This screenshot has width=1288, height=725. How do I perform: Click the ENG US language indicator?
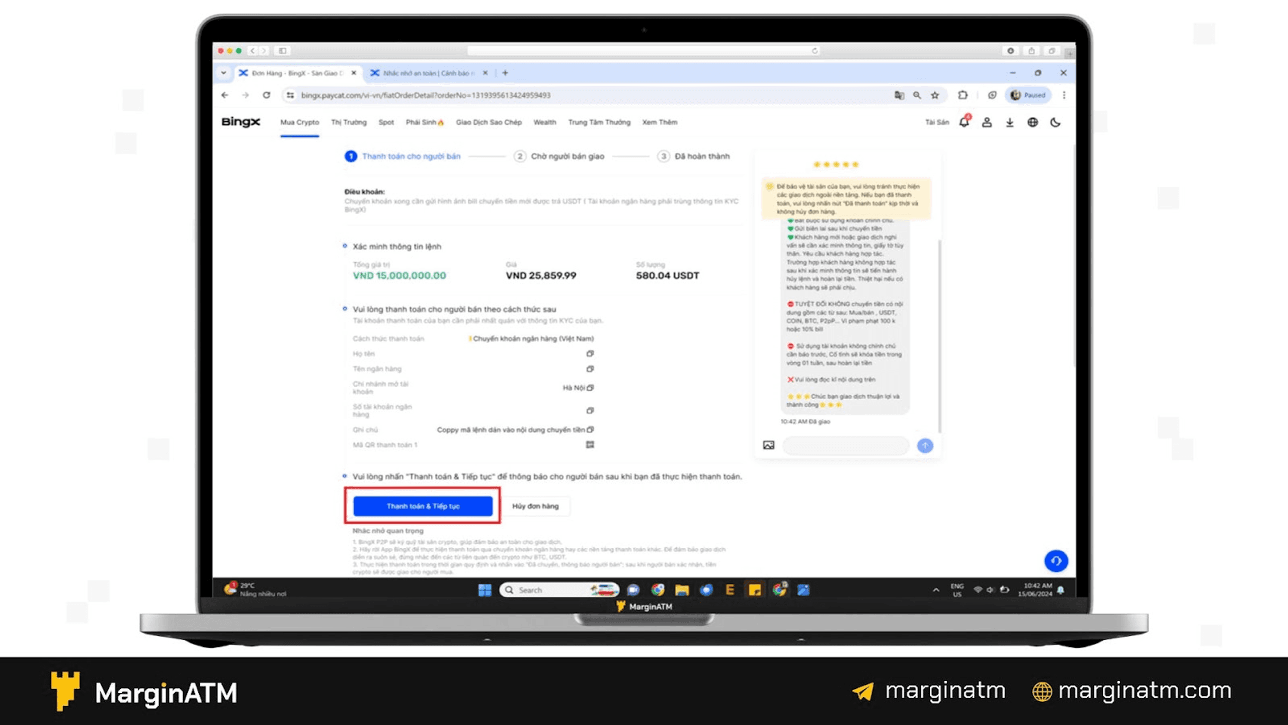tap(957, 590)
